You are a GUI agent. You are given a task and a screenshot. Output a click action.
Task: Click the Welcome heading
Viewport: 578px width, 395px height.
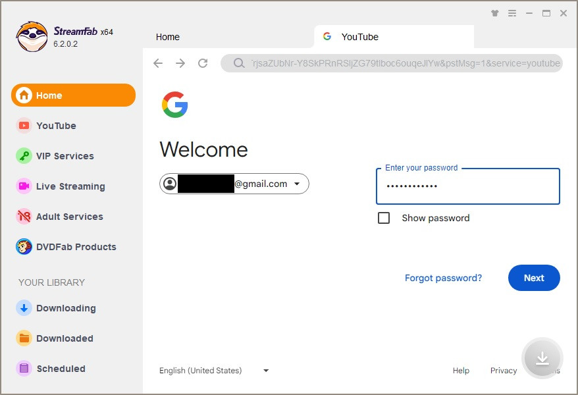point(204,149)
